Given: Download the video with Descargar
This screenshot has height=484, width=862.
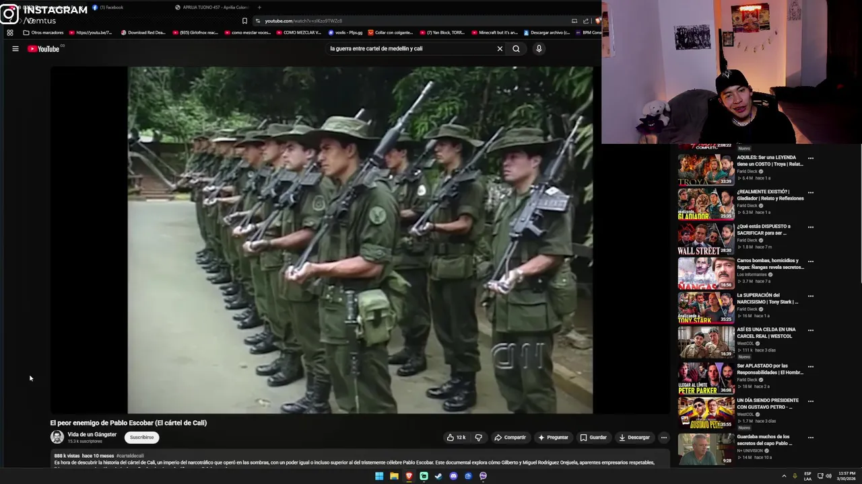Looking at the screenshot, I should click(x=634, y=438).
